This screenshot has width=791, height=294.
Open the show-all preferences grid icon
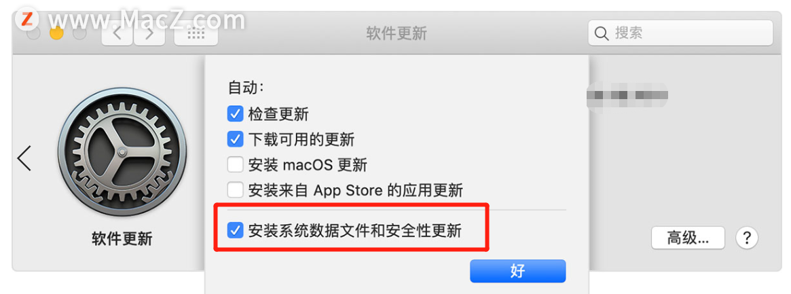[x=196, y=34]
